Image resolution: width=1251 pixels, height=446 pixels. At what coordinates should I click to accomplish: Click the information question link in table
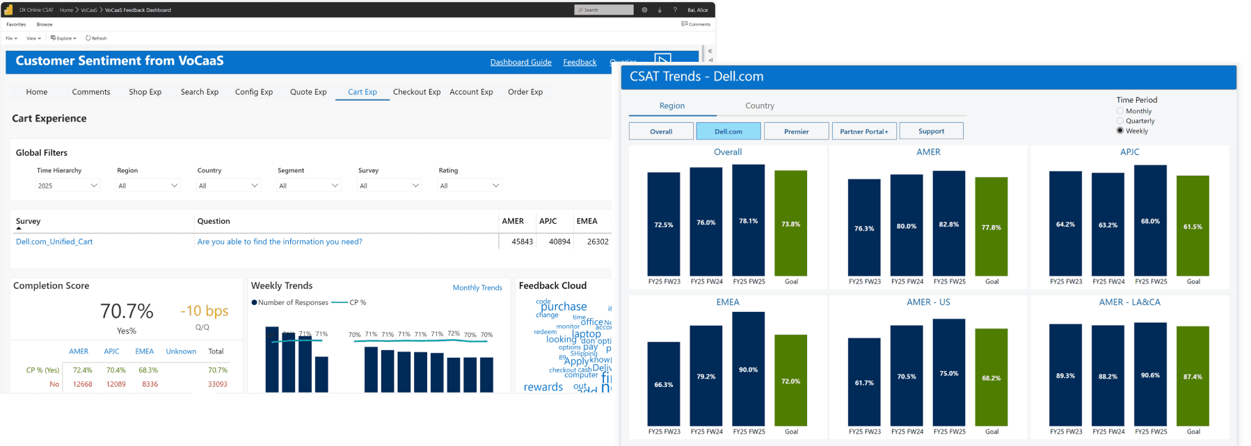(x=280, y=242)
